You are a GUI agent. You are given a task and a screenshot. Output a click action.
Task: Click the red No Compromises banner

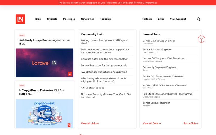point(108,3)
